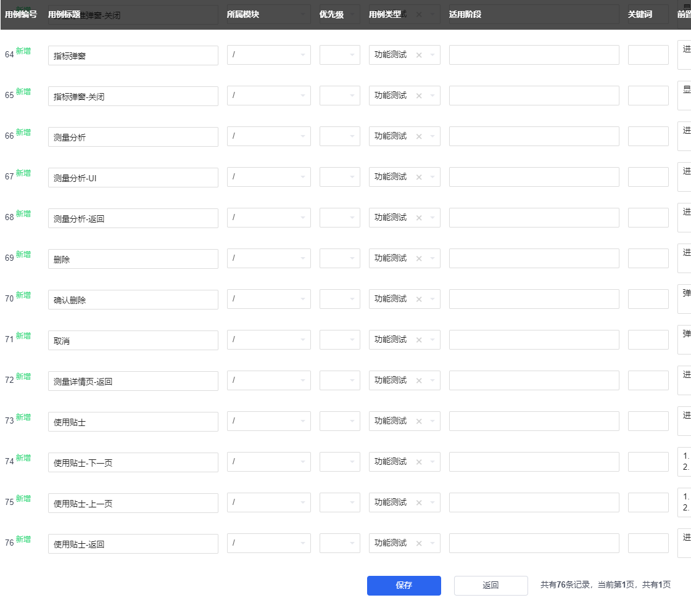Open 优先级 dropdown for row 68
The height and width of the screenshot is (611, 691).
coord(340,218)
